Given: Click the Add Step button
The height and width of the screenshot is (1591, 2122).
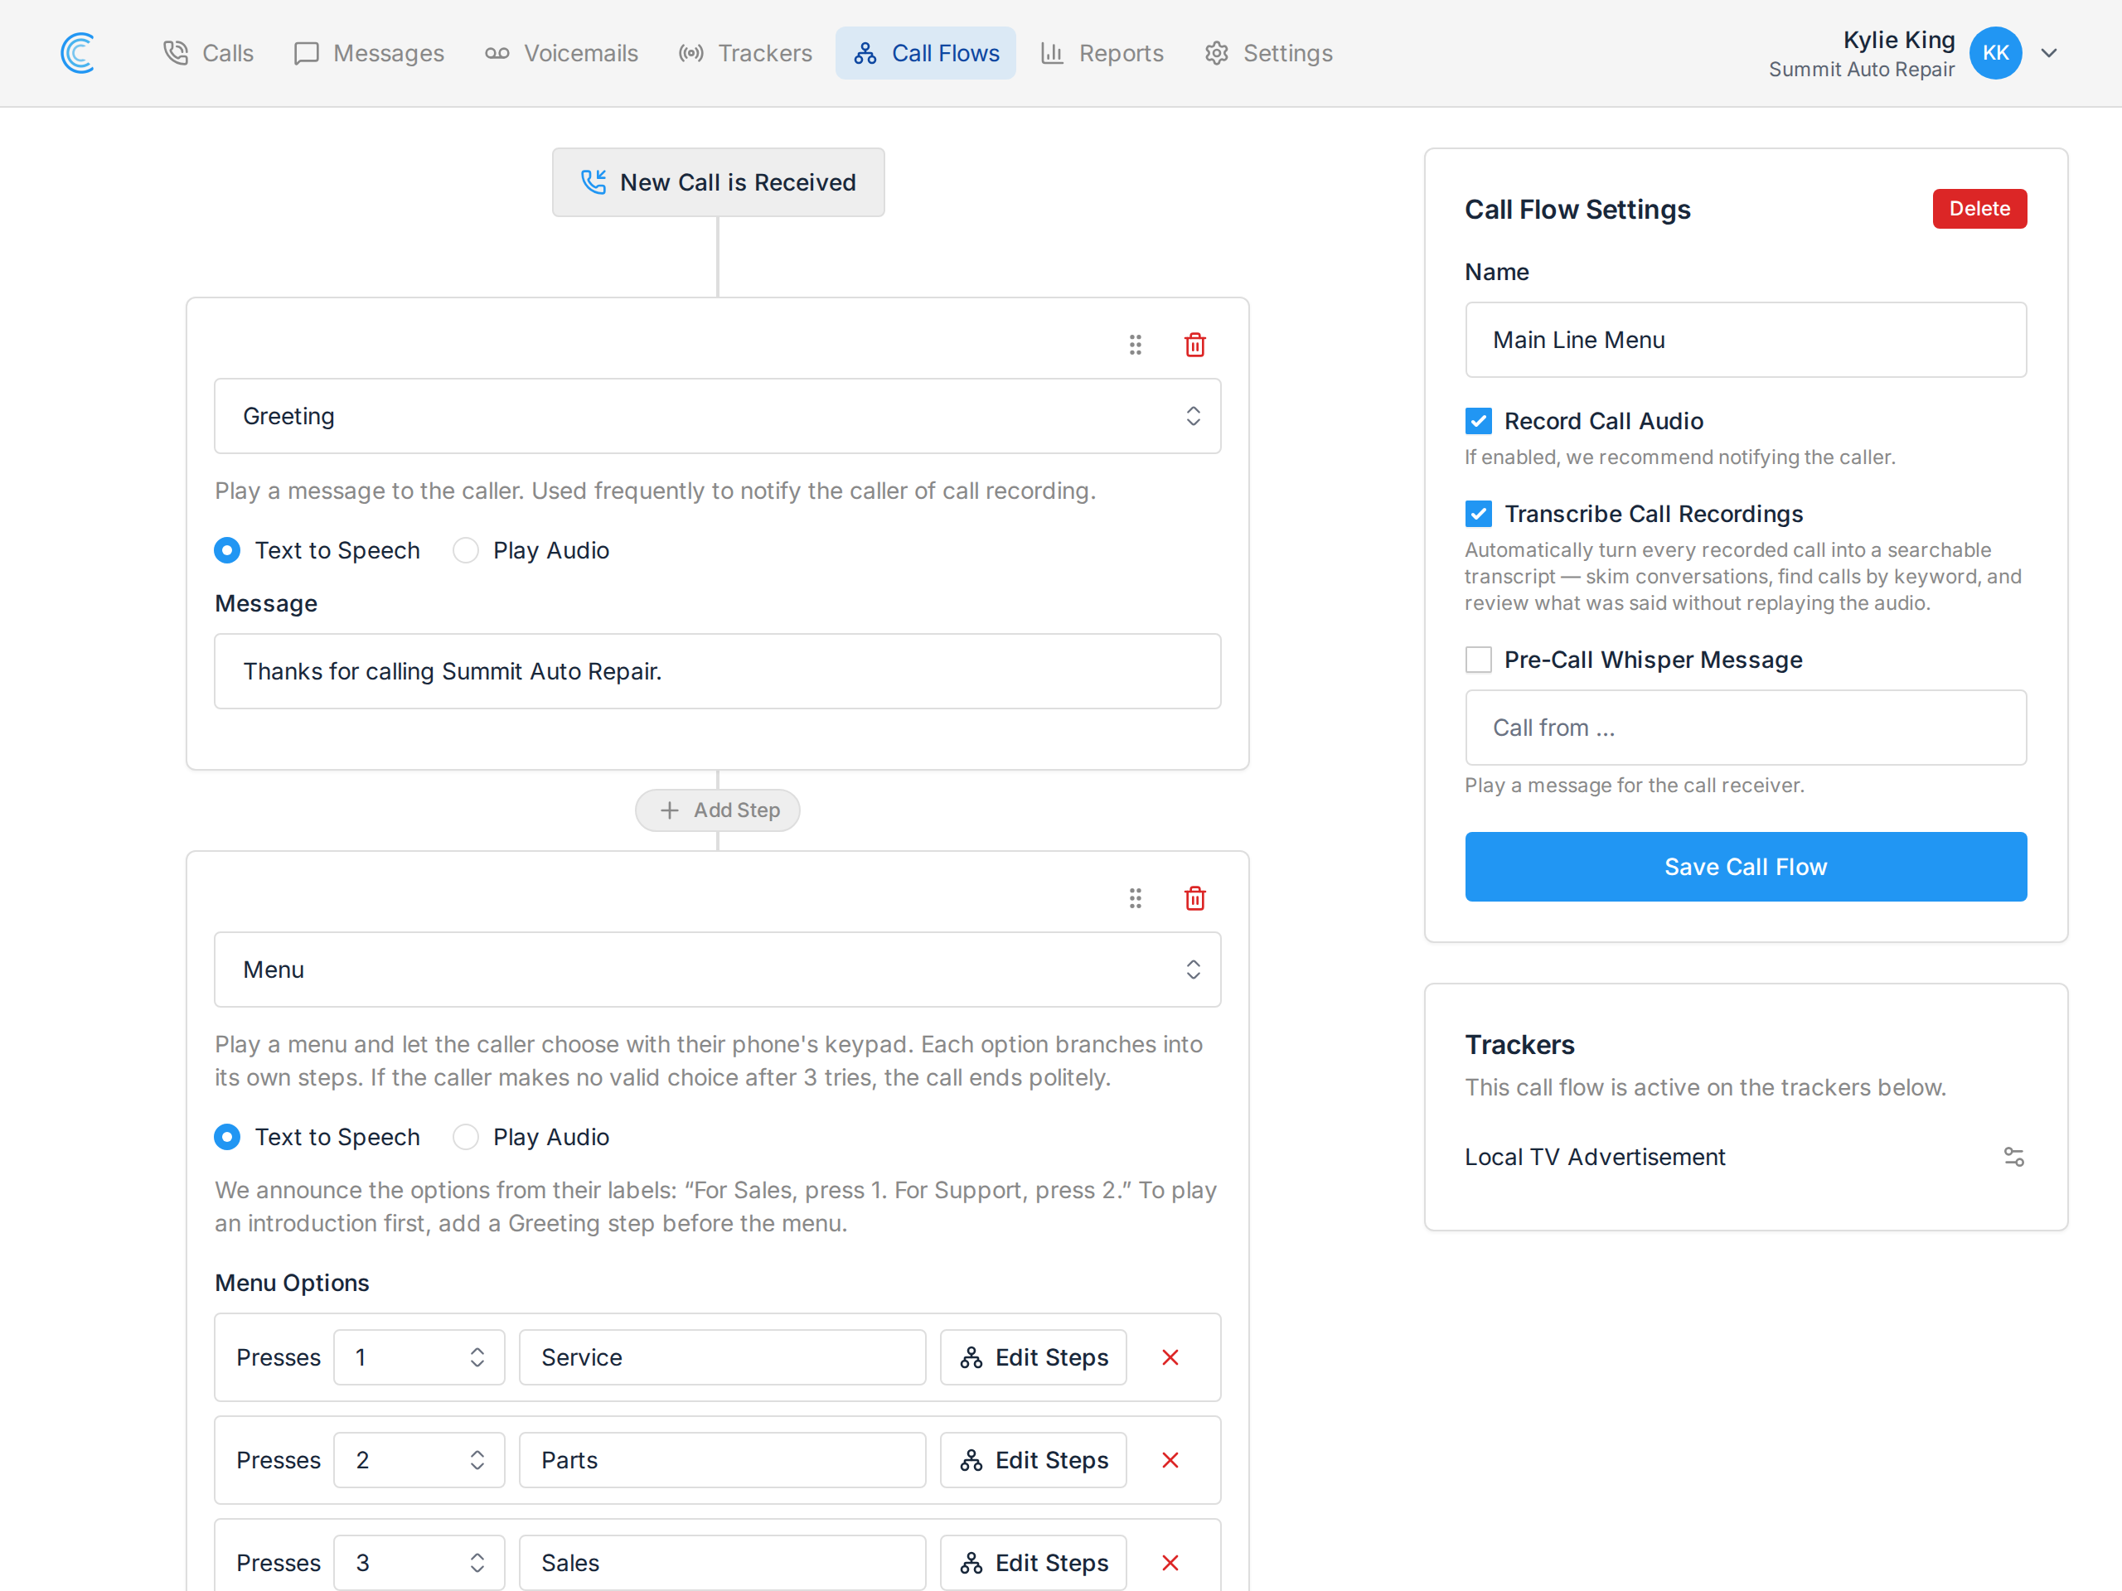Looking at the screenshot, I should click(718, 810).
